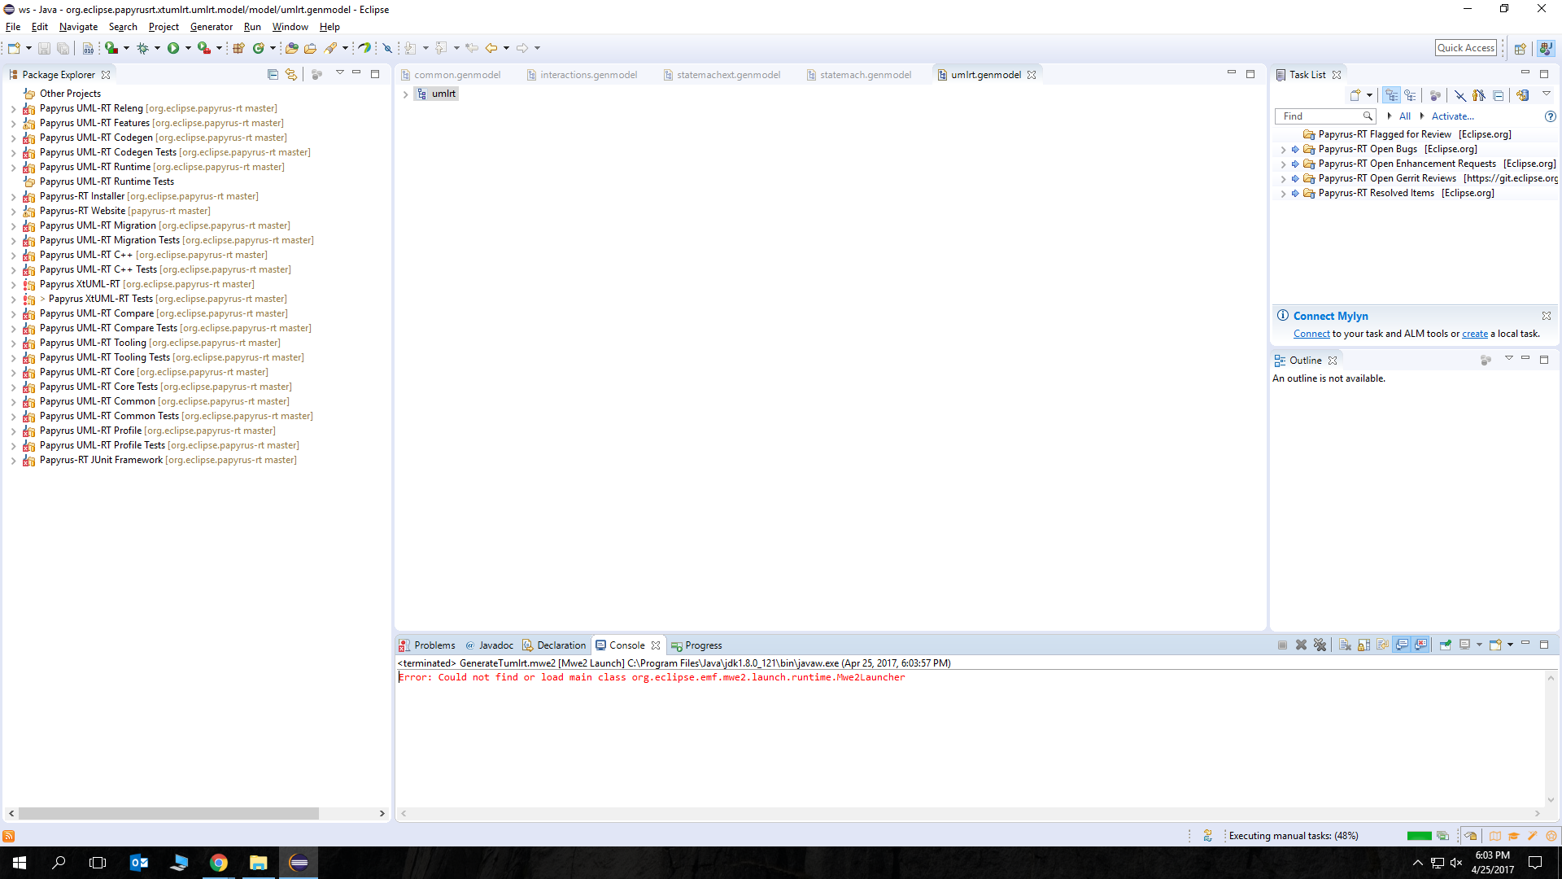Click Synchronize Changed in Task List toolbar
This screenshot has width=1562, height=879.
coord(1522,95)
